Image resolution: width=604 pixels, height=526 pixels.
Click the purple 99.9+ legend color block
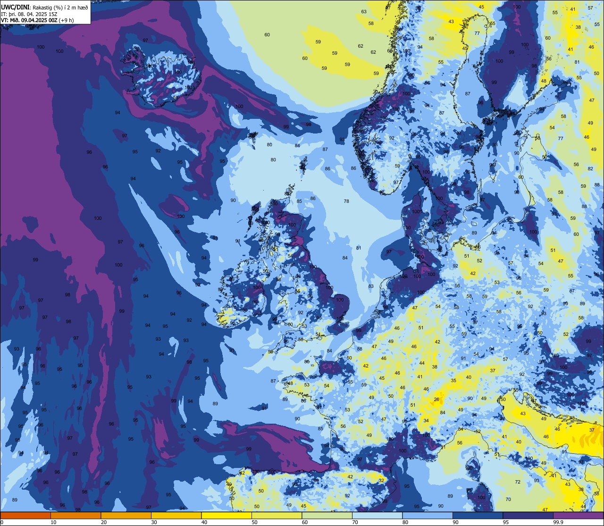578,515
